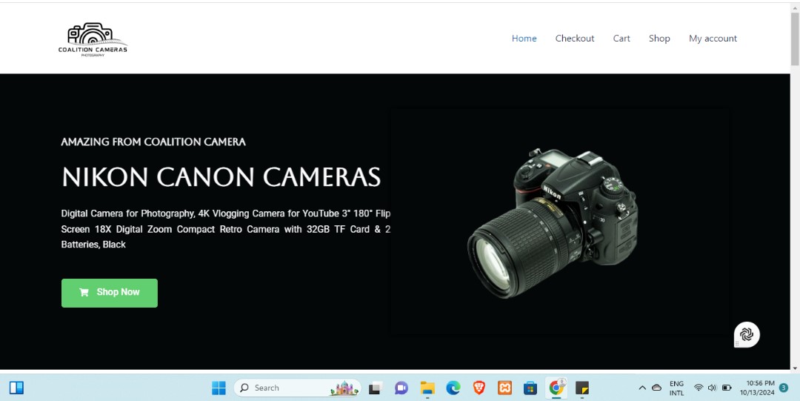The image size is (800, 401).
Task: Go to the Checkout page
Action: coord(575,39)
